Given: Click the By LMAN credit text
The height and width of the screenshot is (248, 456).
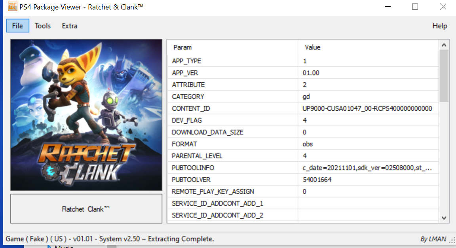Looking at the screenshot, I should pos(433,239).
